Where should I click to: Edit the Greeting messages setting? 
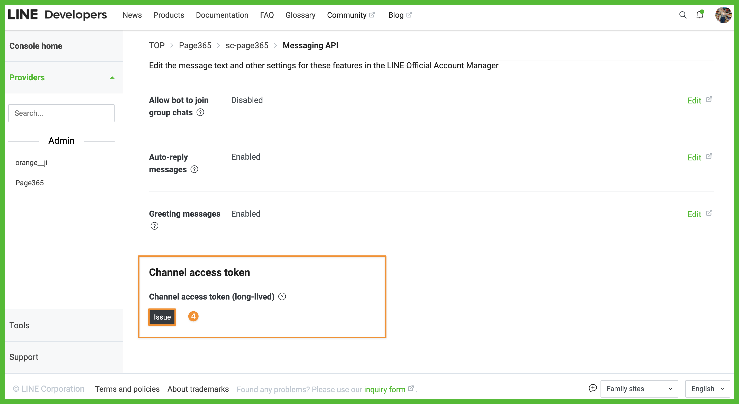[694, 214]
